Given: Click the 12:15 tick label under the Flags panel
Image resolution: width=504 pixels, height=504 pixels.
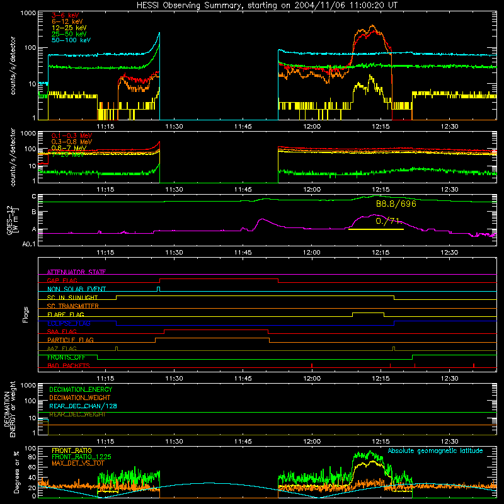Looking at the screenshot, I should tap(381, 378).
